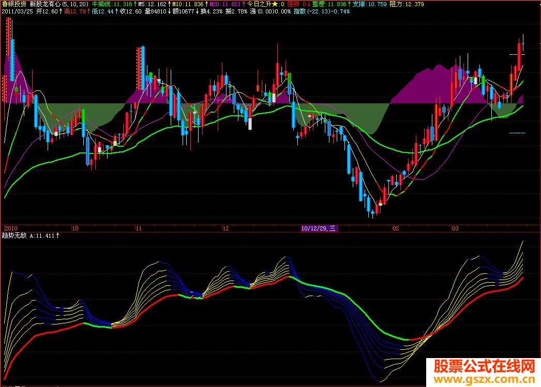The image size is (541, 387).
Task: Click the 今日之升★ indicator label
Action: tap(263, 4)
